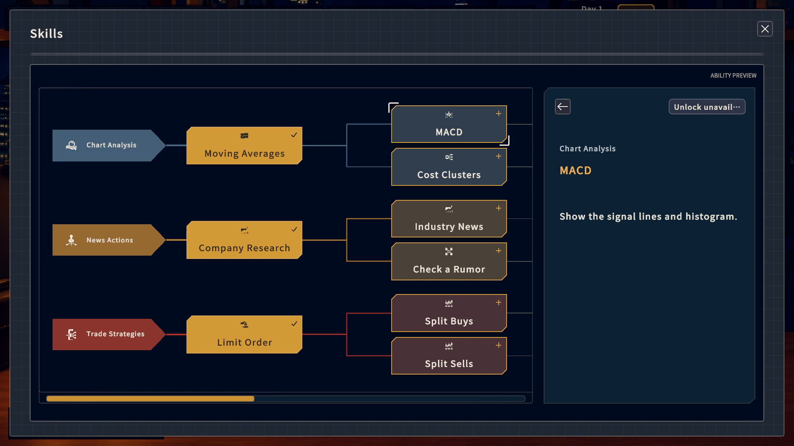Viewport: 794px width, 446px height.
Task: Select the Chart Analysis category
Action: 109,145
